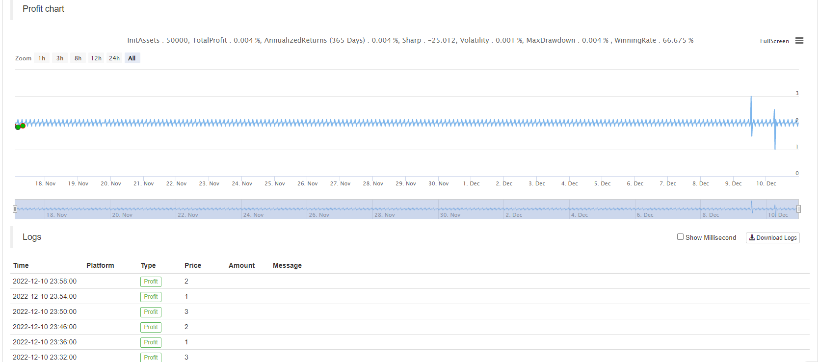
Task: Click the Zoom label beside the range buttons
Action: (23, 58)
